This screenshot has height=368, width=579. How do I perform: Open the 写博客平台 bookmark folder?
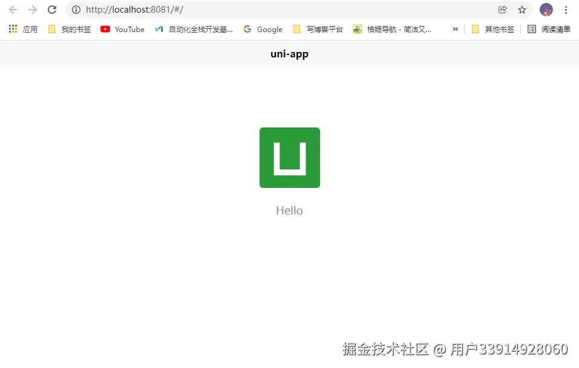pyautogui.click(x=318, y=29)
